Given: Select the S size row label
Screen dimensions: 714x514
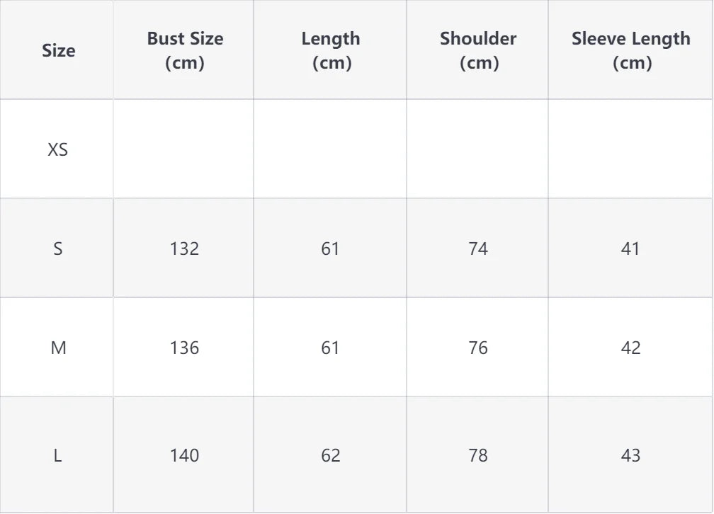Looking at the screenshot, I should tap(58, 249).
